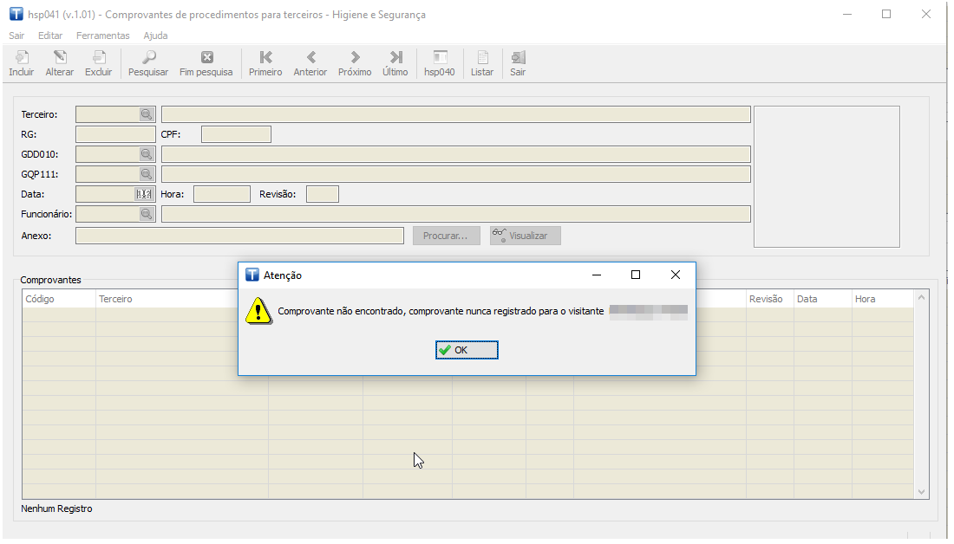Click the Alterar toolbar icon
The image size is (954, 544).
point(60,58)
